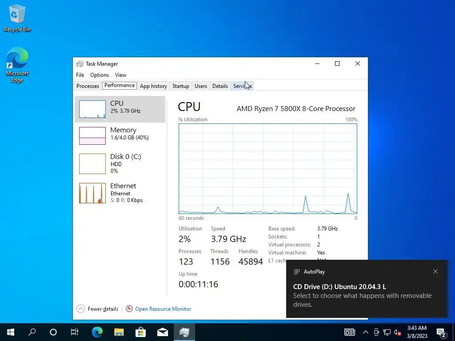
Task: Open Microsoft Store from the taskbar
Action: pos(141,332)
